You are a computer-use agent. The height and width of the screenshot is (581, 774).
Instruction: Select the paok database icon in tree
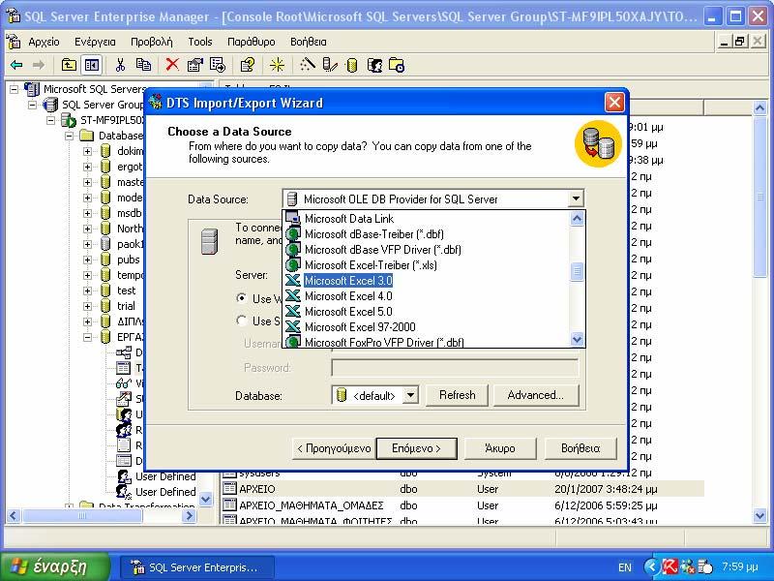(105, 244)
